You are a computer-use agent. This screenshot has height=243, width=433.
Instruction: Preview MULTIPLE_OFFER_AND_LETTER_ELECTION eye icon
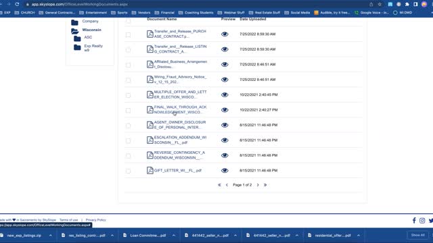pos(225,94)
